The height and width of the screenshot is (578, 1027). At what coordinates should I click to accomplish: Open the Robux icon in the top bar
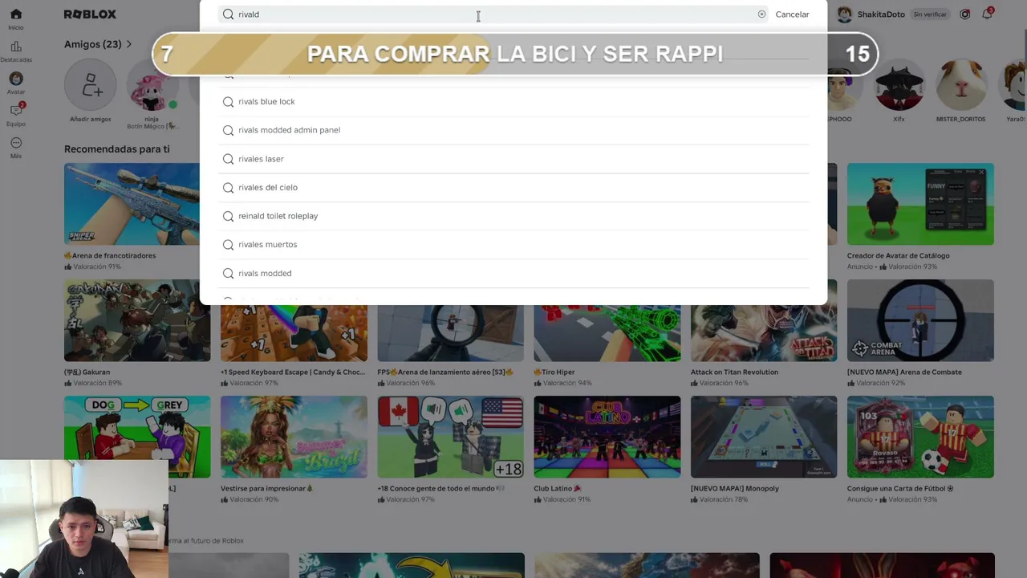(x=965, y=14)
